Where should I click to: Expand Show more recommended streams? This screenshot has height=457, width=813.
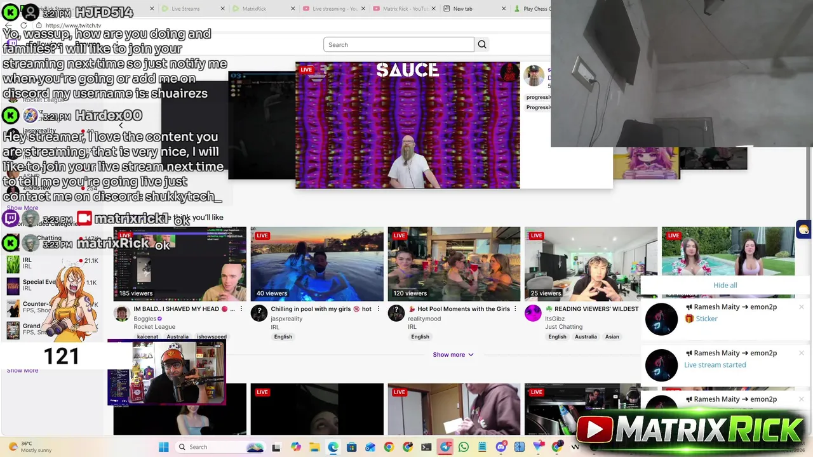(x=453, y=355)
